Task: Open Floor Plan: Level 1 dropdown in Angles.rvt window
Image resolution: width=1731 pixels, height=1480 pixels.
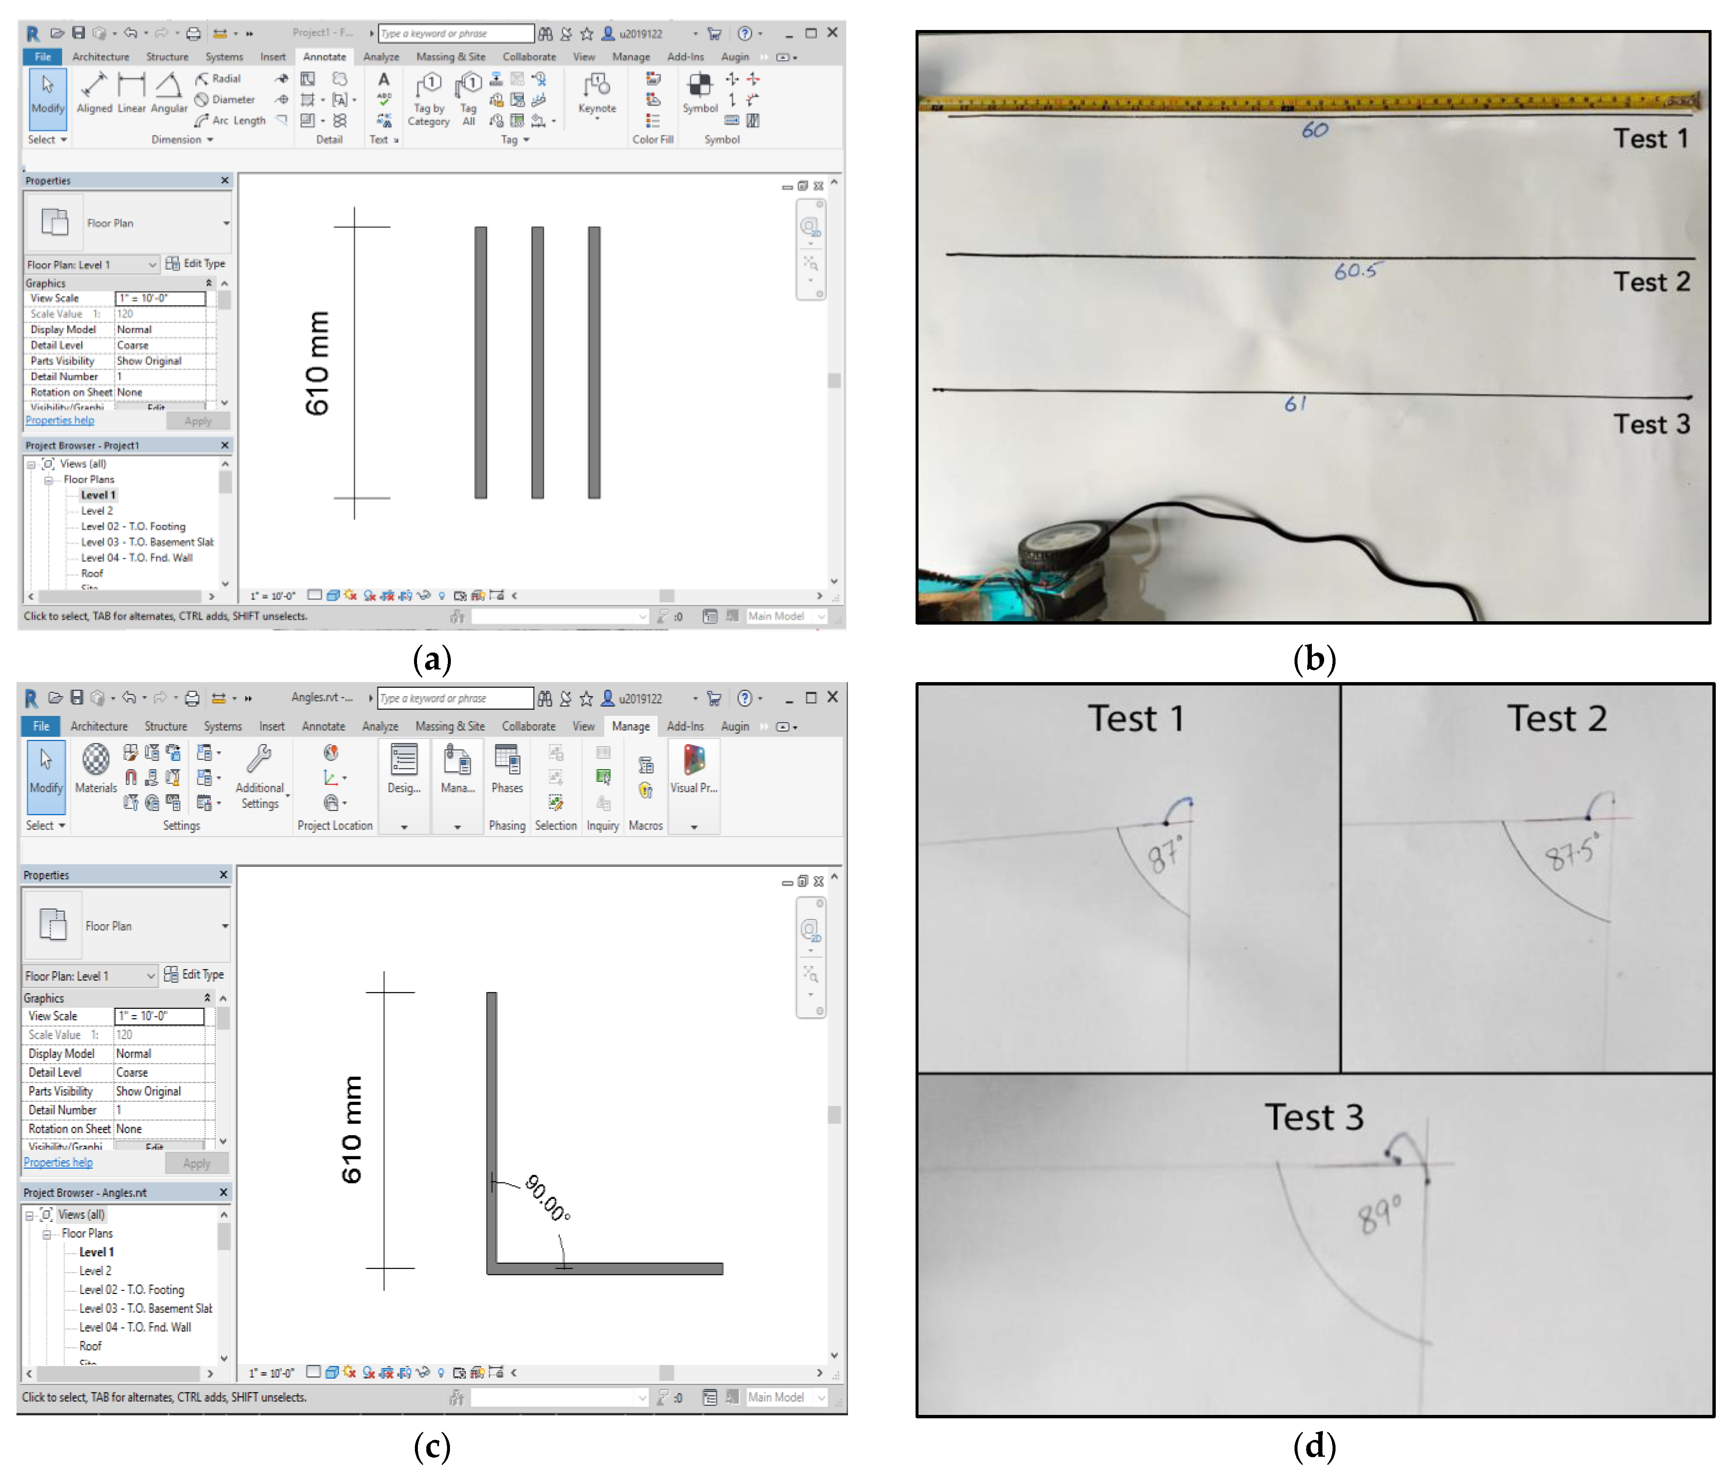Action: tap(150, 975)
